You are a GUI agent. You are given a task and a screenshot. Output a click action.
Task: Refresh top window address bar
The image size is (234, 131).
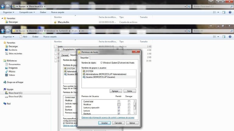click(x=189, y=6)
